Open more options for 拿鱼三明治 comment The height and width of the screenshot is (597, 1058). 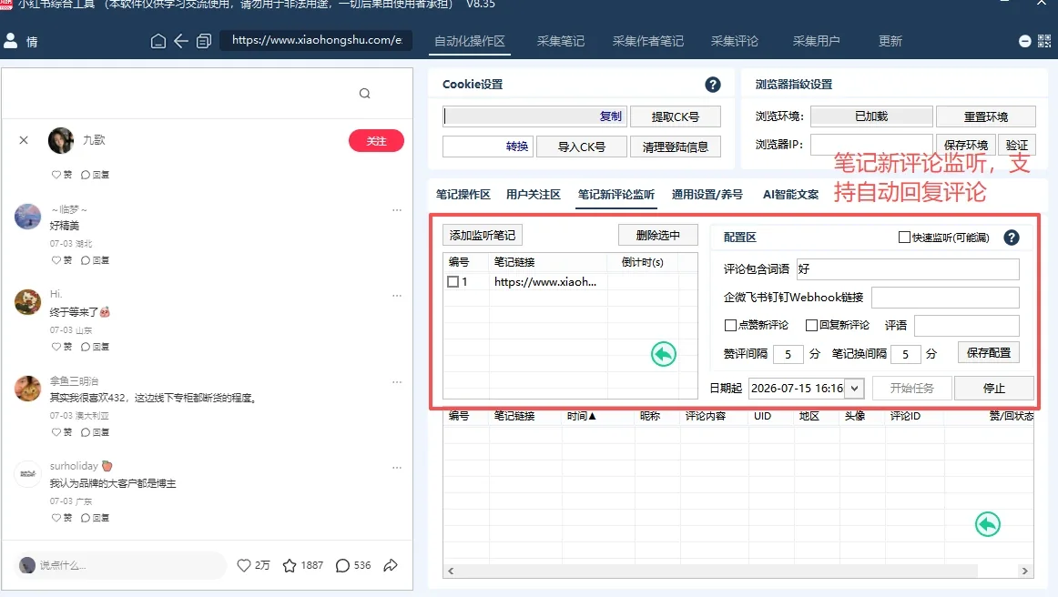pyautogui.click(x=397, y=382)
